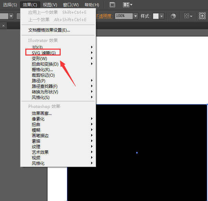Open the 窗口(W) menu
The image size is (208, 201).
71,5
